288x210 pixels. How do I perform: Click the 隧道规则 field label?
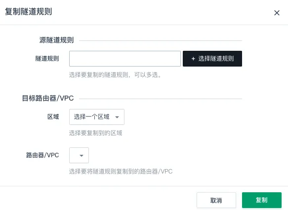47,59
